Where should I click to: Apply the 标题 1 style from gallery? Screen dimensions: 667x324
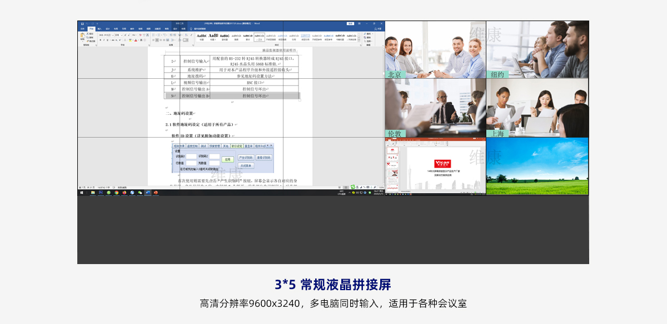(x=213, y=37)
